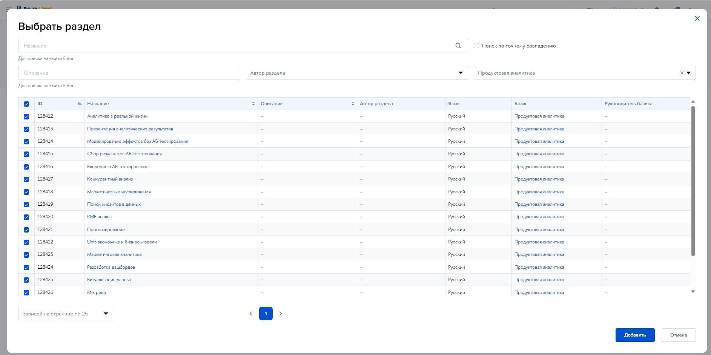This screenshot has height=355, width=711.
Task: Clear the Продуктовая аналитика filter selection
Action: (682, 73)
